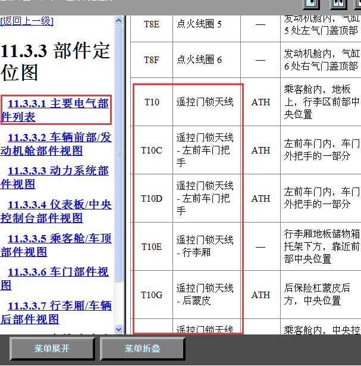Image resolution: width=361 pixels, height=366 pixels.
Task: Select T10E location 行李厢地板储物箱托架下方
Action: click(x=321, y=247)
